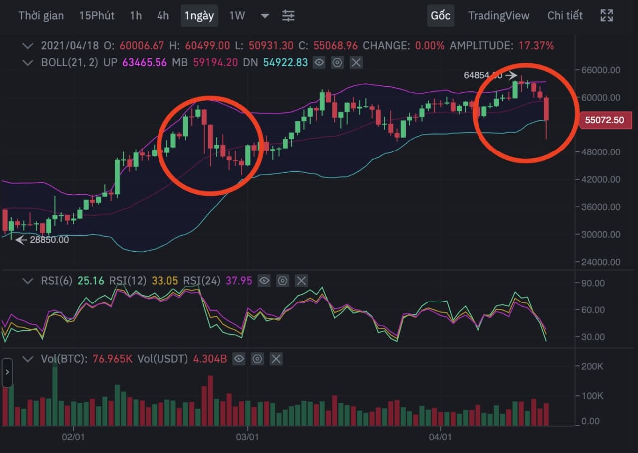Click the RSI(12) indicator label
Viewport: 638px width, 453px height.
click(x=128, y=281)
